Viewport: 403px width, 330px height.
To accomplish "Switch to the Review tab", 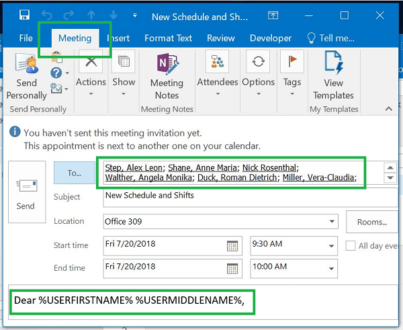I will (x=221, y=38).
